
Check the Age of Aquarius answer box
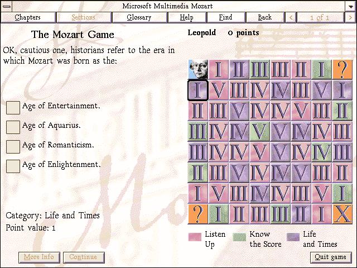[x=13, y=127]
